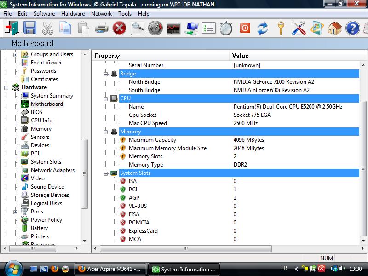Collapse the CPU section

pos(105,99)
